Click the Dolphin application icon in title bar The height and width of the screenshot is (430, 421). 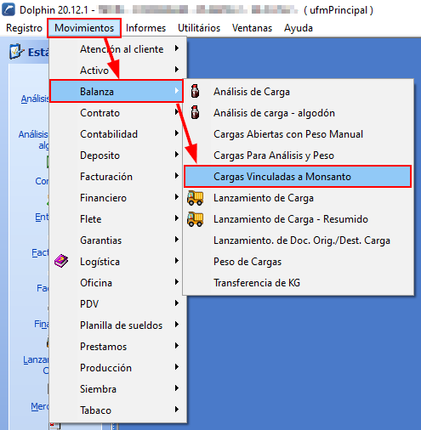point(9,9)
